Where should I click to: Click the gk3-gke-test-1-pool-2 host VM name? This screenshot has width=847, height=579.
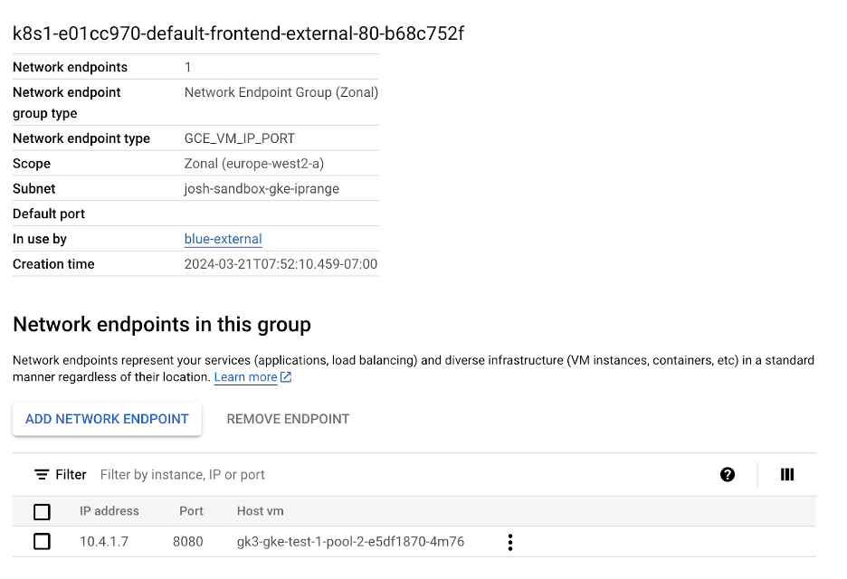[x=350, y=542]
